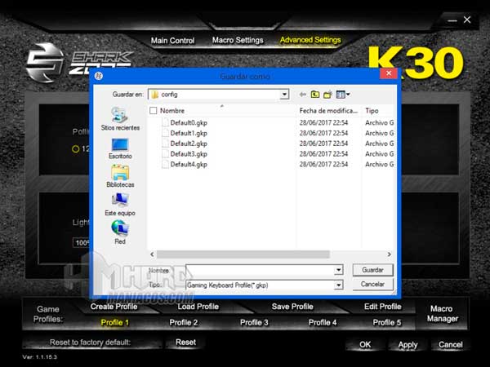The image size is (490, 367).
Task: Select the file Default1.gkp
Action: (189, 133)
